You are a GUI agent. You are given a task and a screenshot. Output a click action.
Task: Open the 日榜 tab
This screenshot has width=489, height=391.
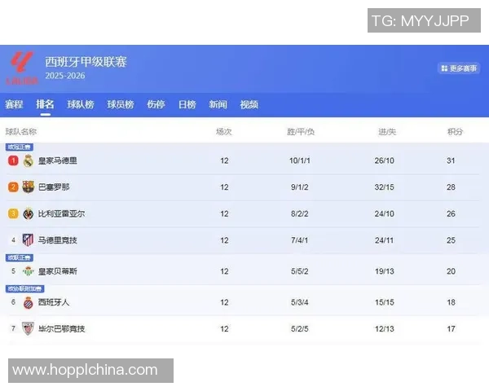pyautogui.click(x=187, y=104)
